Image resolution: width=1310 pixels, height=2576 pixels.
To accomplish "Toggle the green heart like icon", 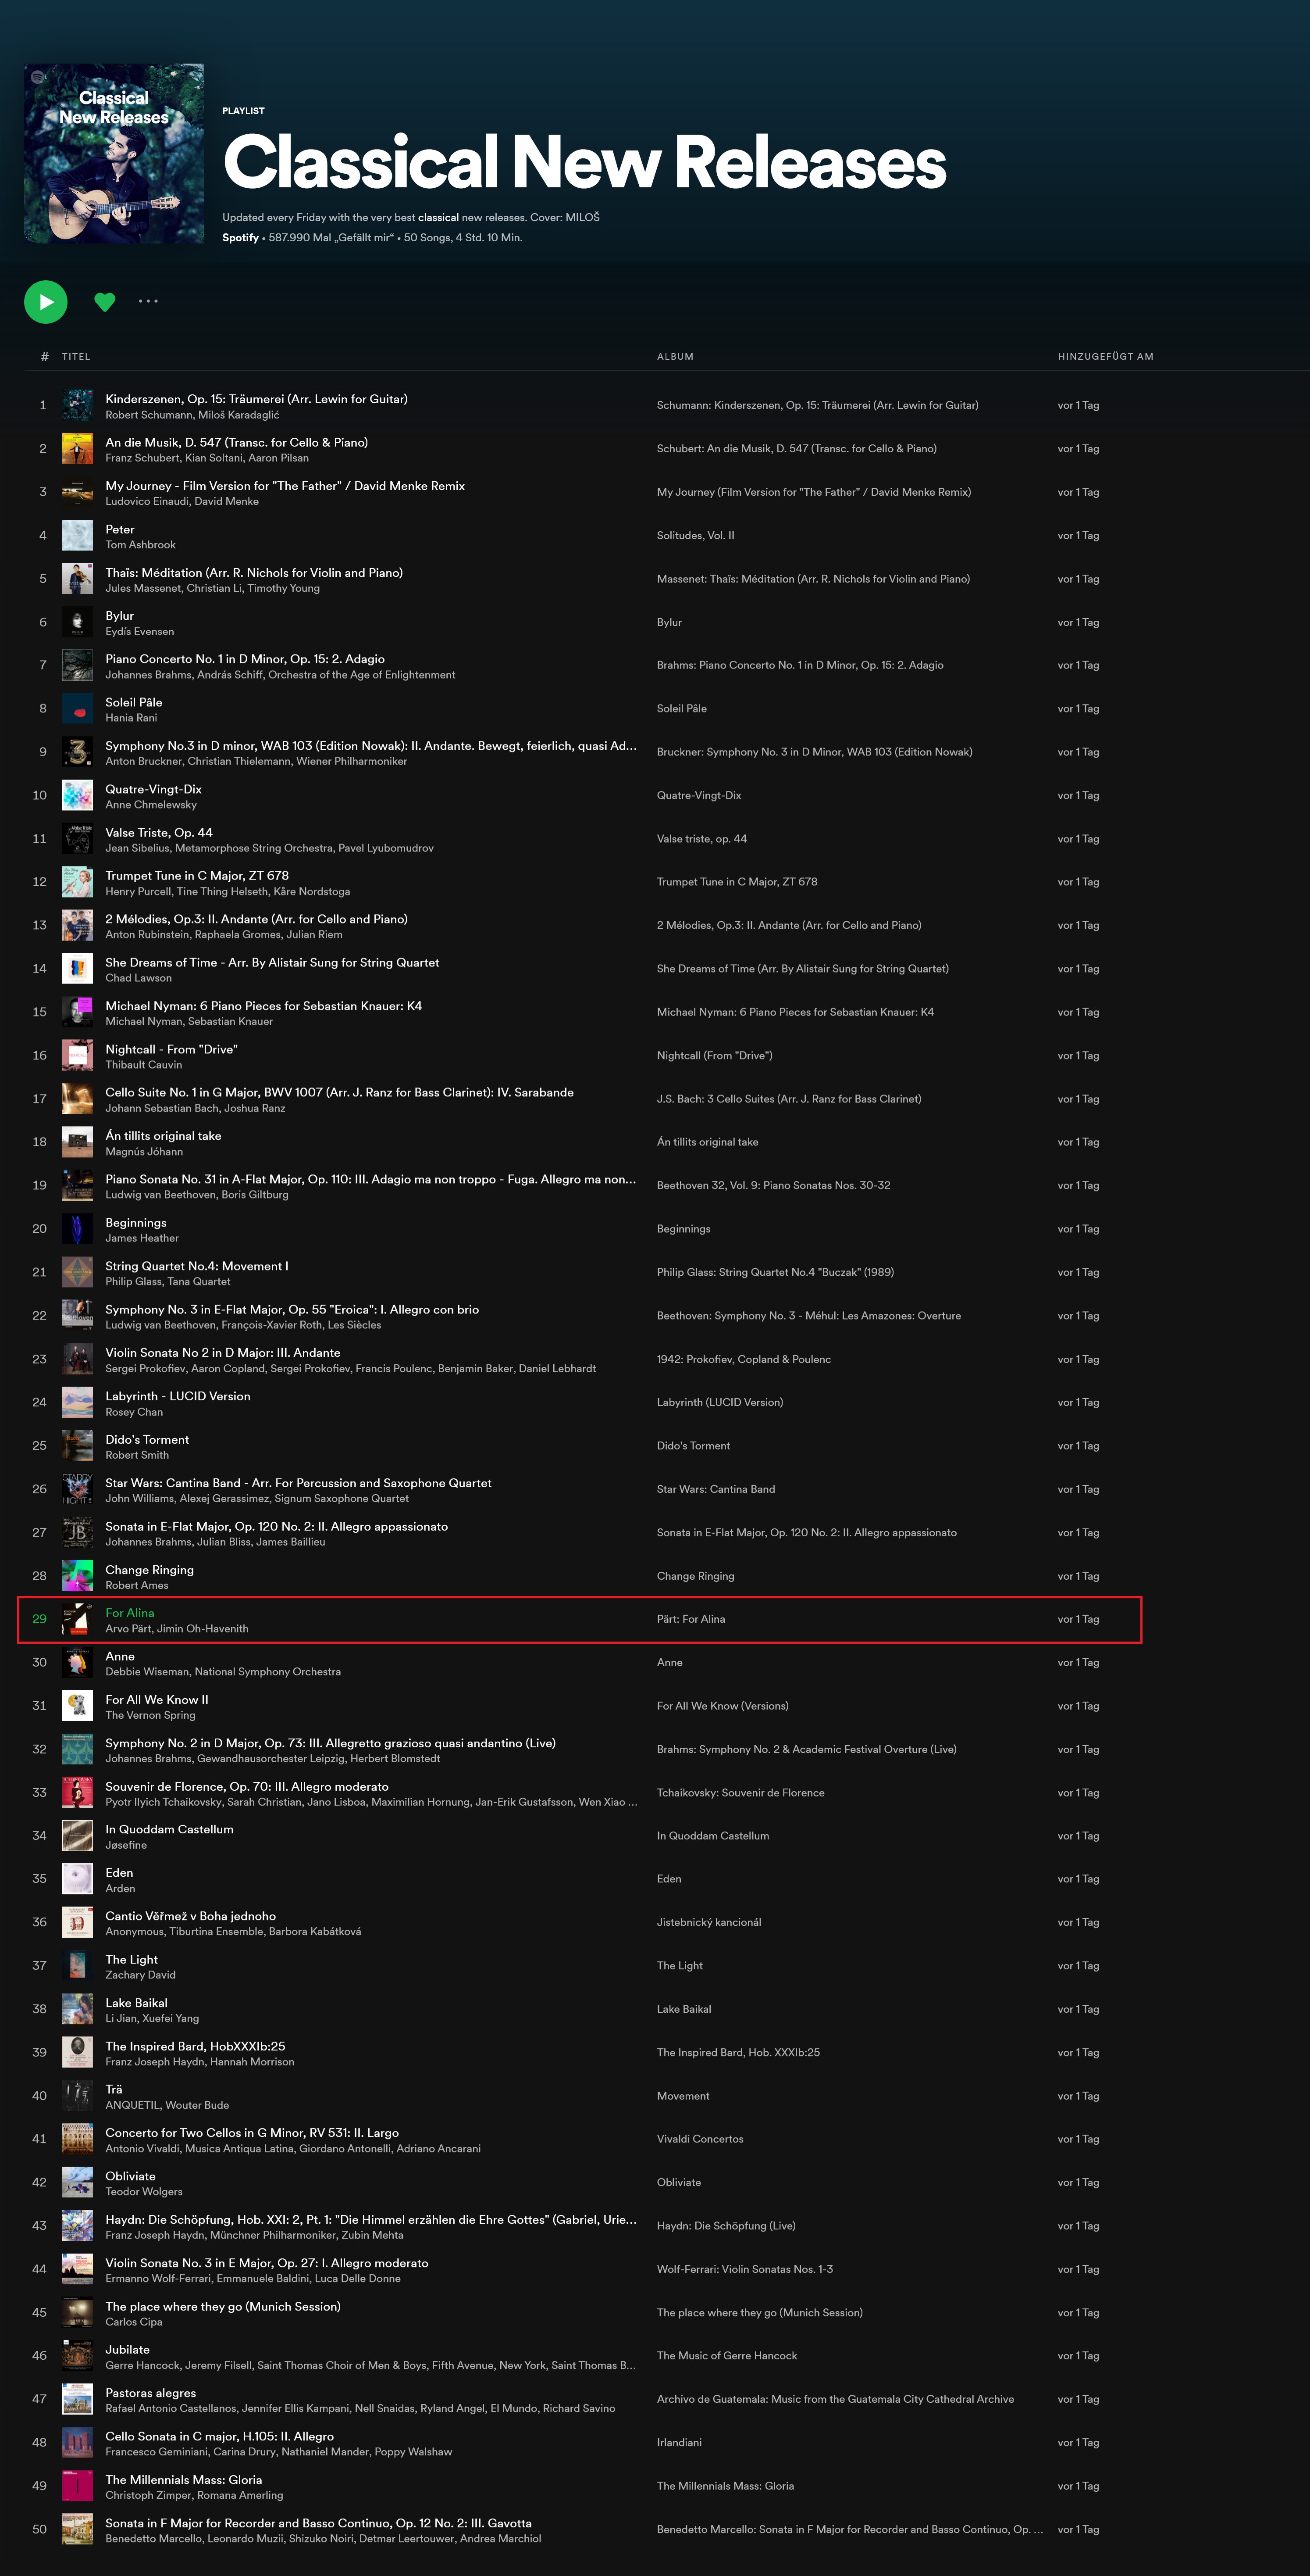I will [105, 301].
